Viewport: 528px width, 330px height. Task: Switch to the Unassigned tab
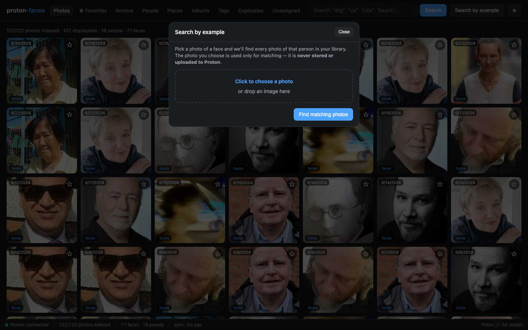click(286, 11)
